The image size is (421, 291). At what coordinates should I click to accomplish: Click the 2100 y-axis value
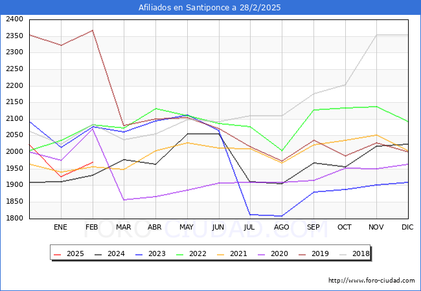click(x=14, y=119)
